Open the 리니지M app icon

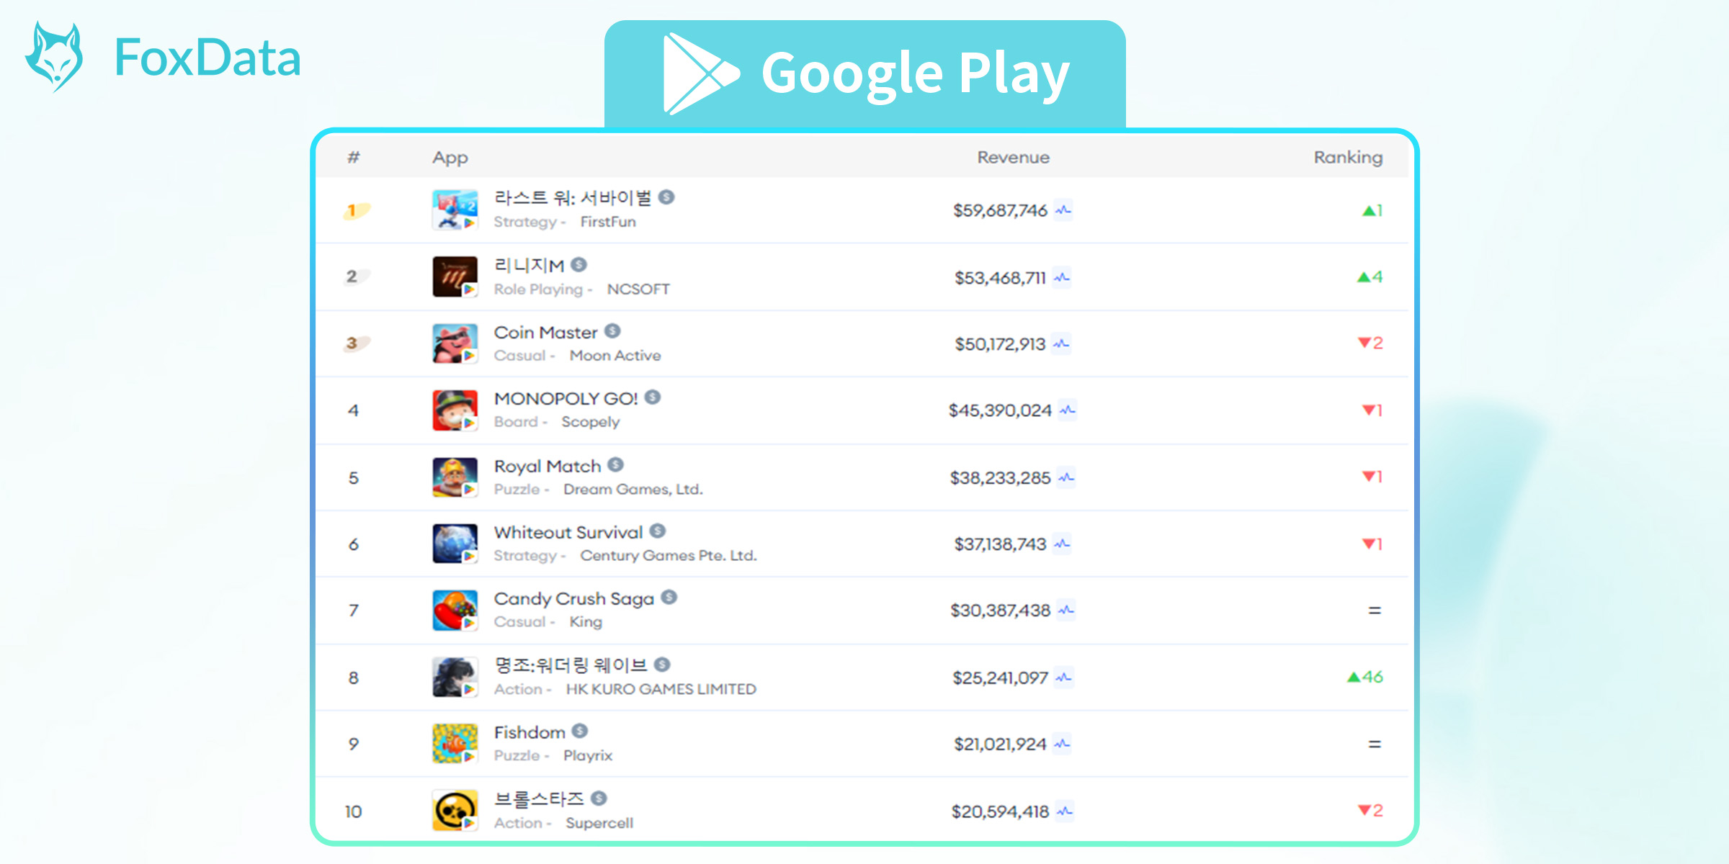tap(455, 277)
